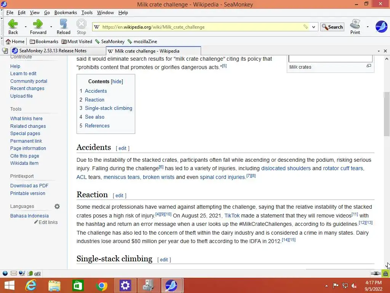The width and height of the screenshot is (390, 293).
Task: Open the muted volume tray icon
Action: (x=354, y=286)
